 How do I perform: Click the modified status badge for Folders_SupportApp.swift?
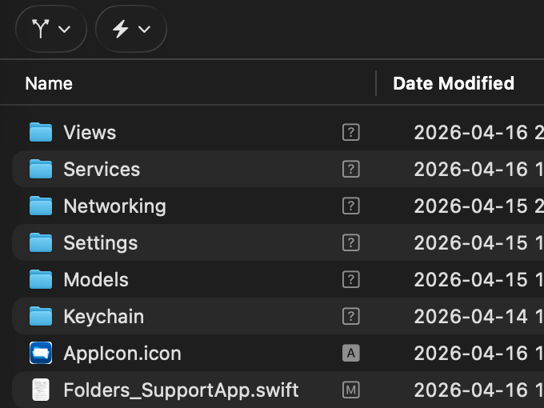350,390
